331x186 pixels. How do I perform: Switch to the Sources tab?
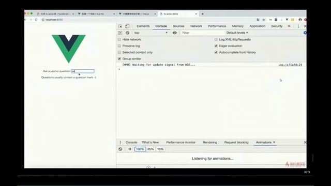coord(178,26)
